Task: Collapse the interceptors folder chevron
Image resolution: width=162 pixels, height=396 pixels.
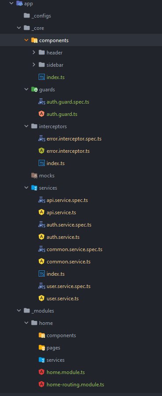Action: [26, 126]
